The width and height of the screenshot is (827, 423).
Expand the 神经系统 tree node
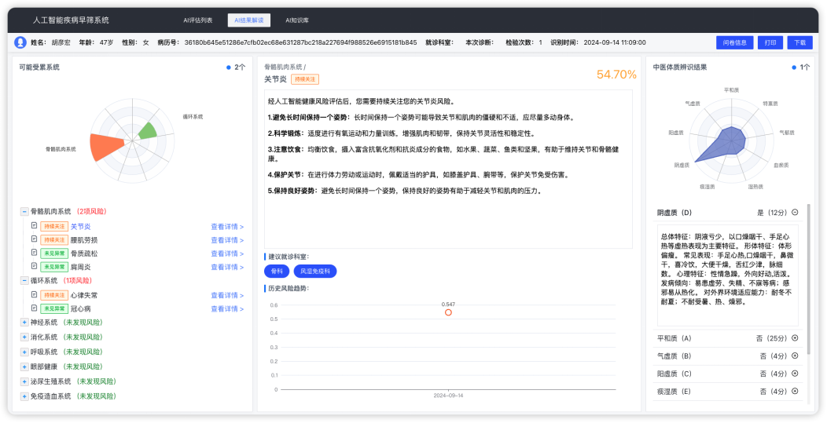(x=24, y=322)
